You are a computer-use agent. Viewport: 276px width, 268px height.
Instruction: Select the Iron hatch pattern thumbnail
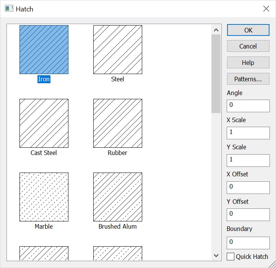[x=44, y=50]
